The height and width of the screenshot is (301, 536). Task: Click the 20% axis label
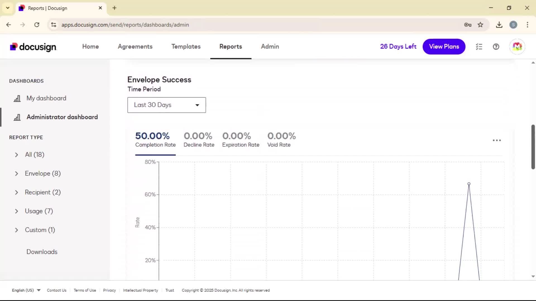tap(150, 260)
